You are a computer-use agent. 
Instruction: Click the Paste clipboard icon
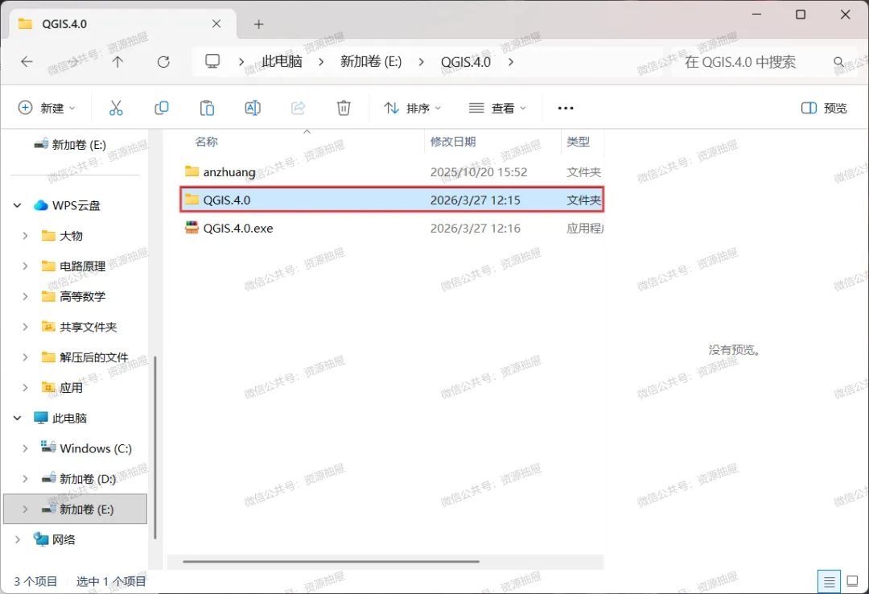[x=207, y=108]
